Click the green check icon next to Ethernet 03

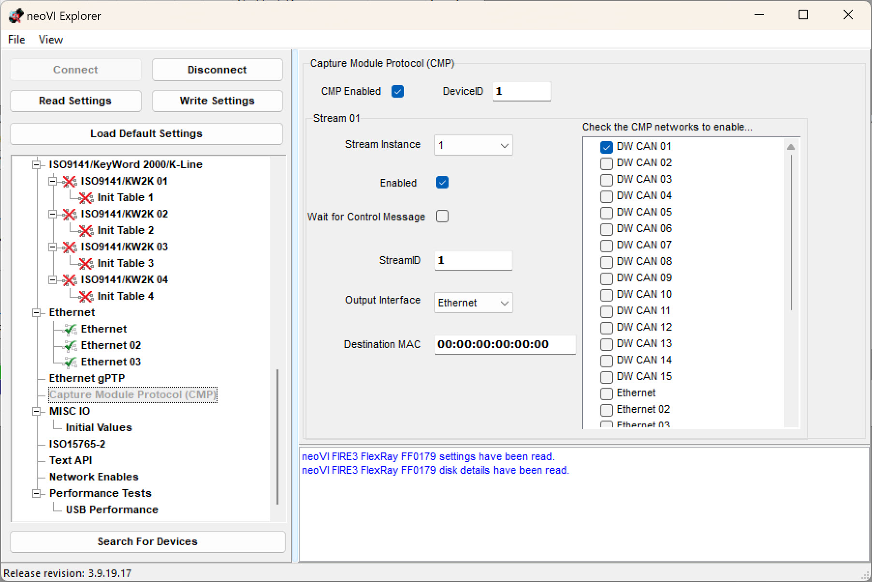click(71, 362)
